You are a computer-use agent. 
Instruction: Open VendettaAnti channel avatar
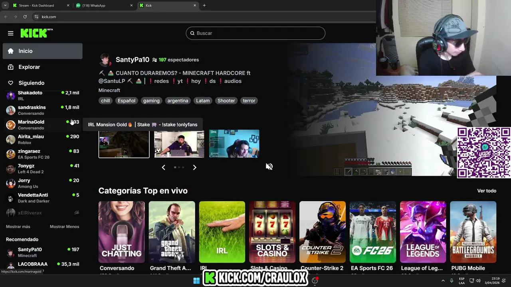click(x=11, y=198)
